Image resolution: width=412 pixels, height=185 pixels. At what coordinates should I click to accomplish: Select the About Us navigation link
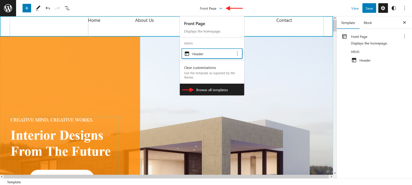144,20
